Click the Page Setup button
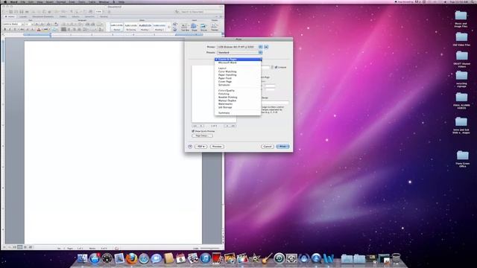The image size is (477, 268). [x=202, y=135]
